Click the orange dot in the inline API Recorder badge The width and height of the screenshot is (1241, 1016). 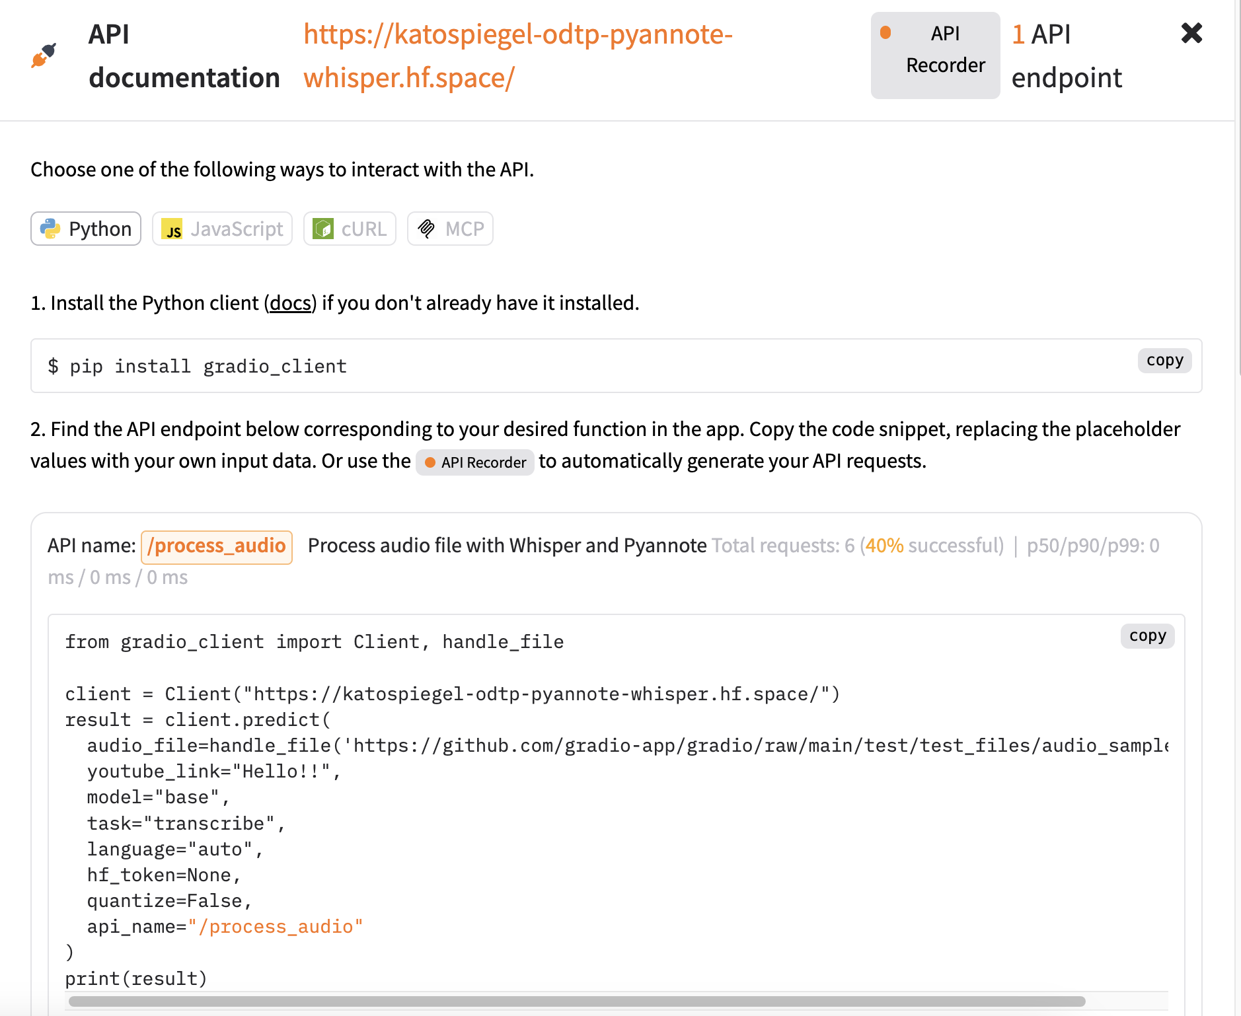[x=430, y=462]
